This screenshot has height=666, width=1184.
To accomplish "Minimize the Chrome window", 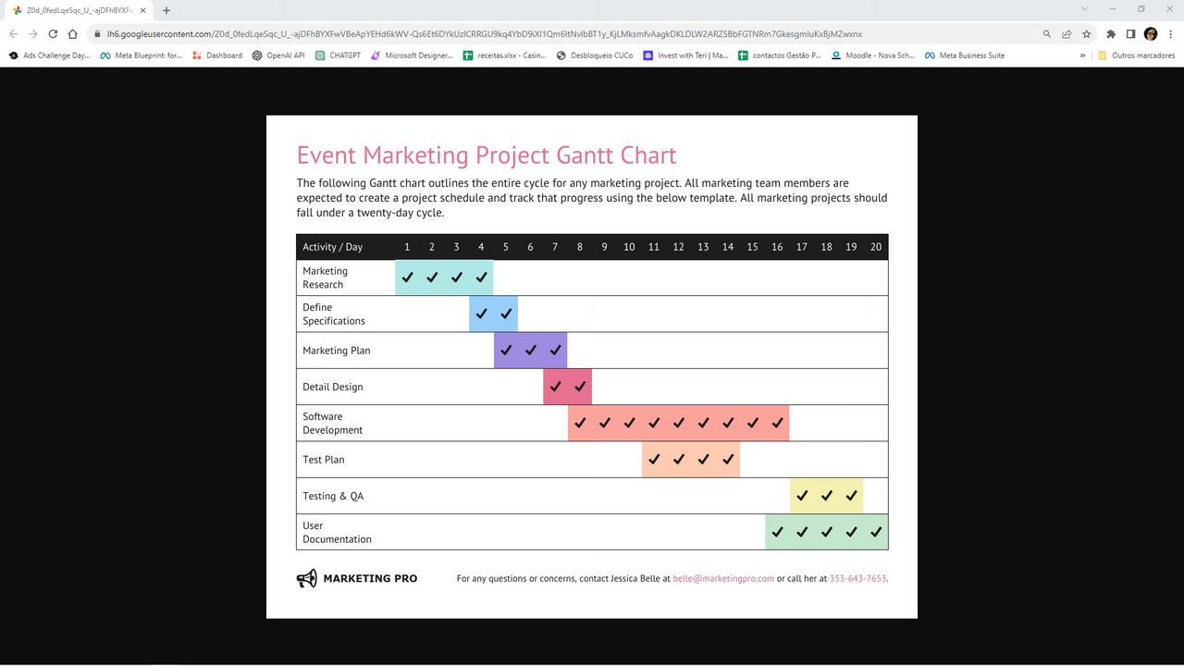I will (1114, 8).
